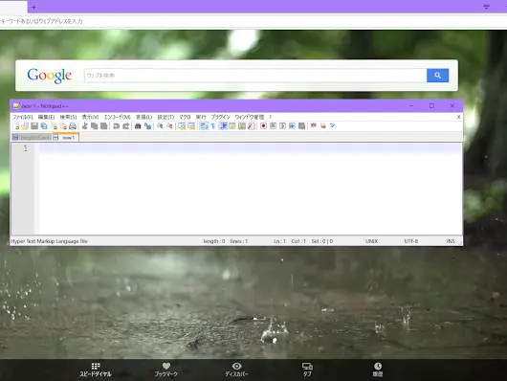
Task: Toggle the Word wrap toolbar button
Action: [204, 126]
